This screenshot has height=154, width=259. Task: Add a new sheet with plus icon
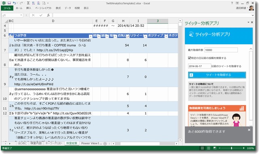point(105,144)
